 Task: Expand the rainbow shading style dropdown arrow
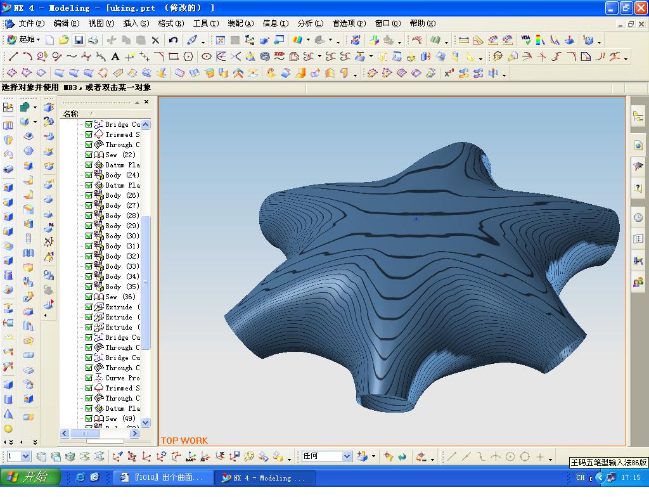point(308,41)
